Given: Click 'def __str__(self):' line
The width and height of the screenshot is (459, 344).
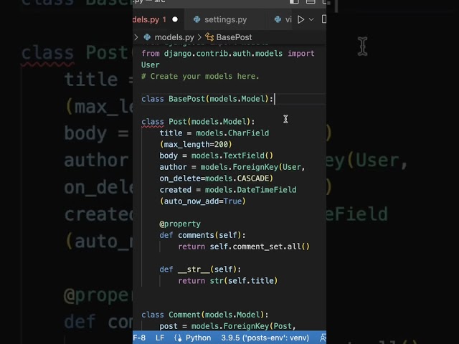Looking at the screenshot, I should pyautogui.click(x=200, y=269).
